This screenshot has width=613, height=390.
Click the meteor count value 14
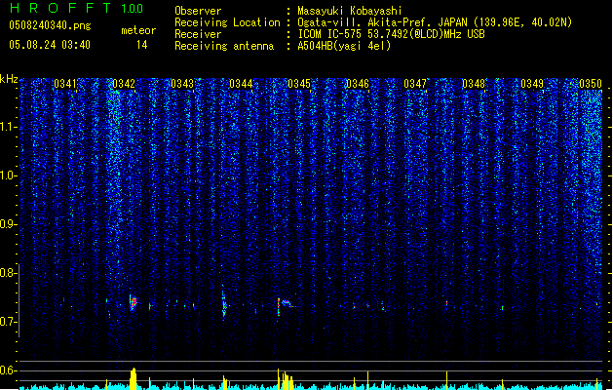pos(142,45)
